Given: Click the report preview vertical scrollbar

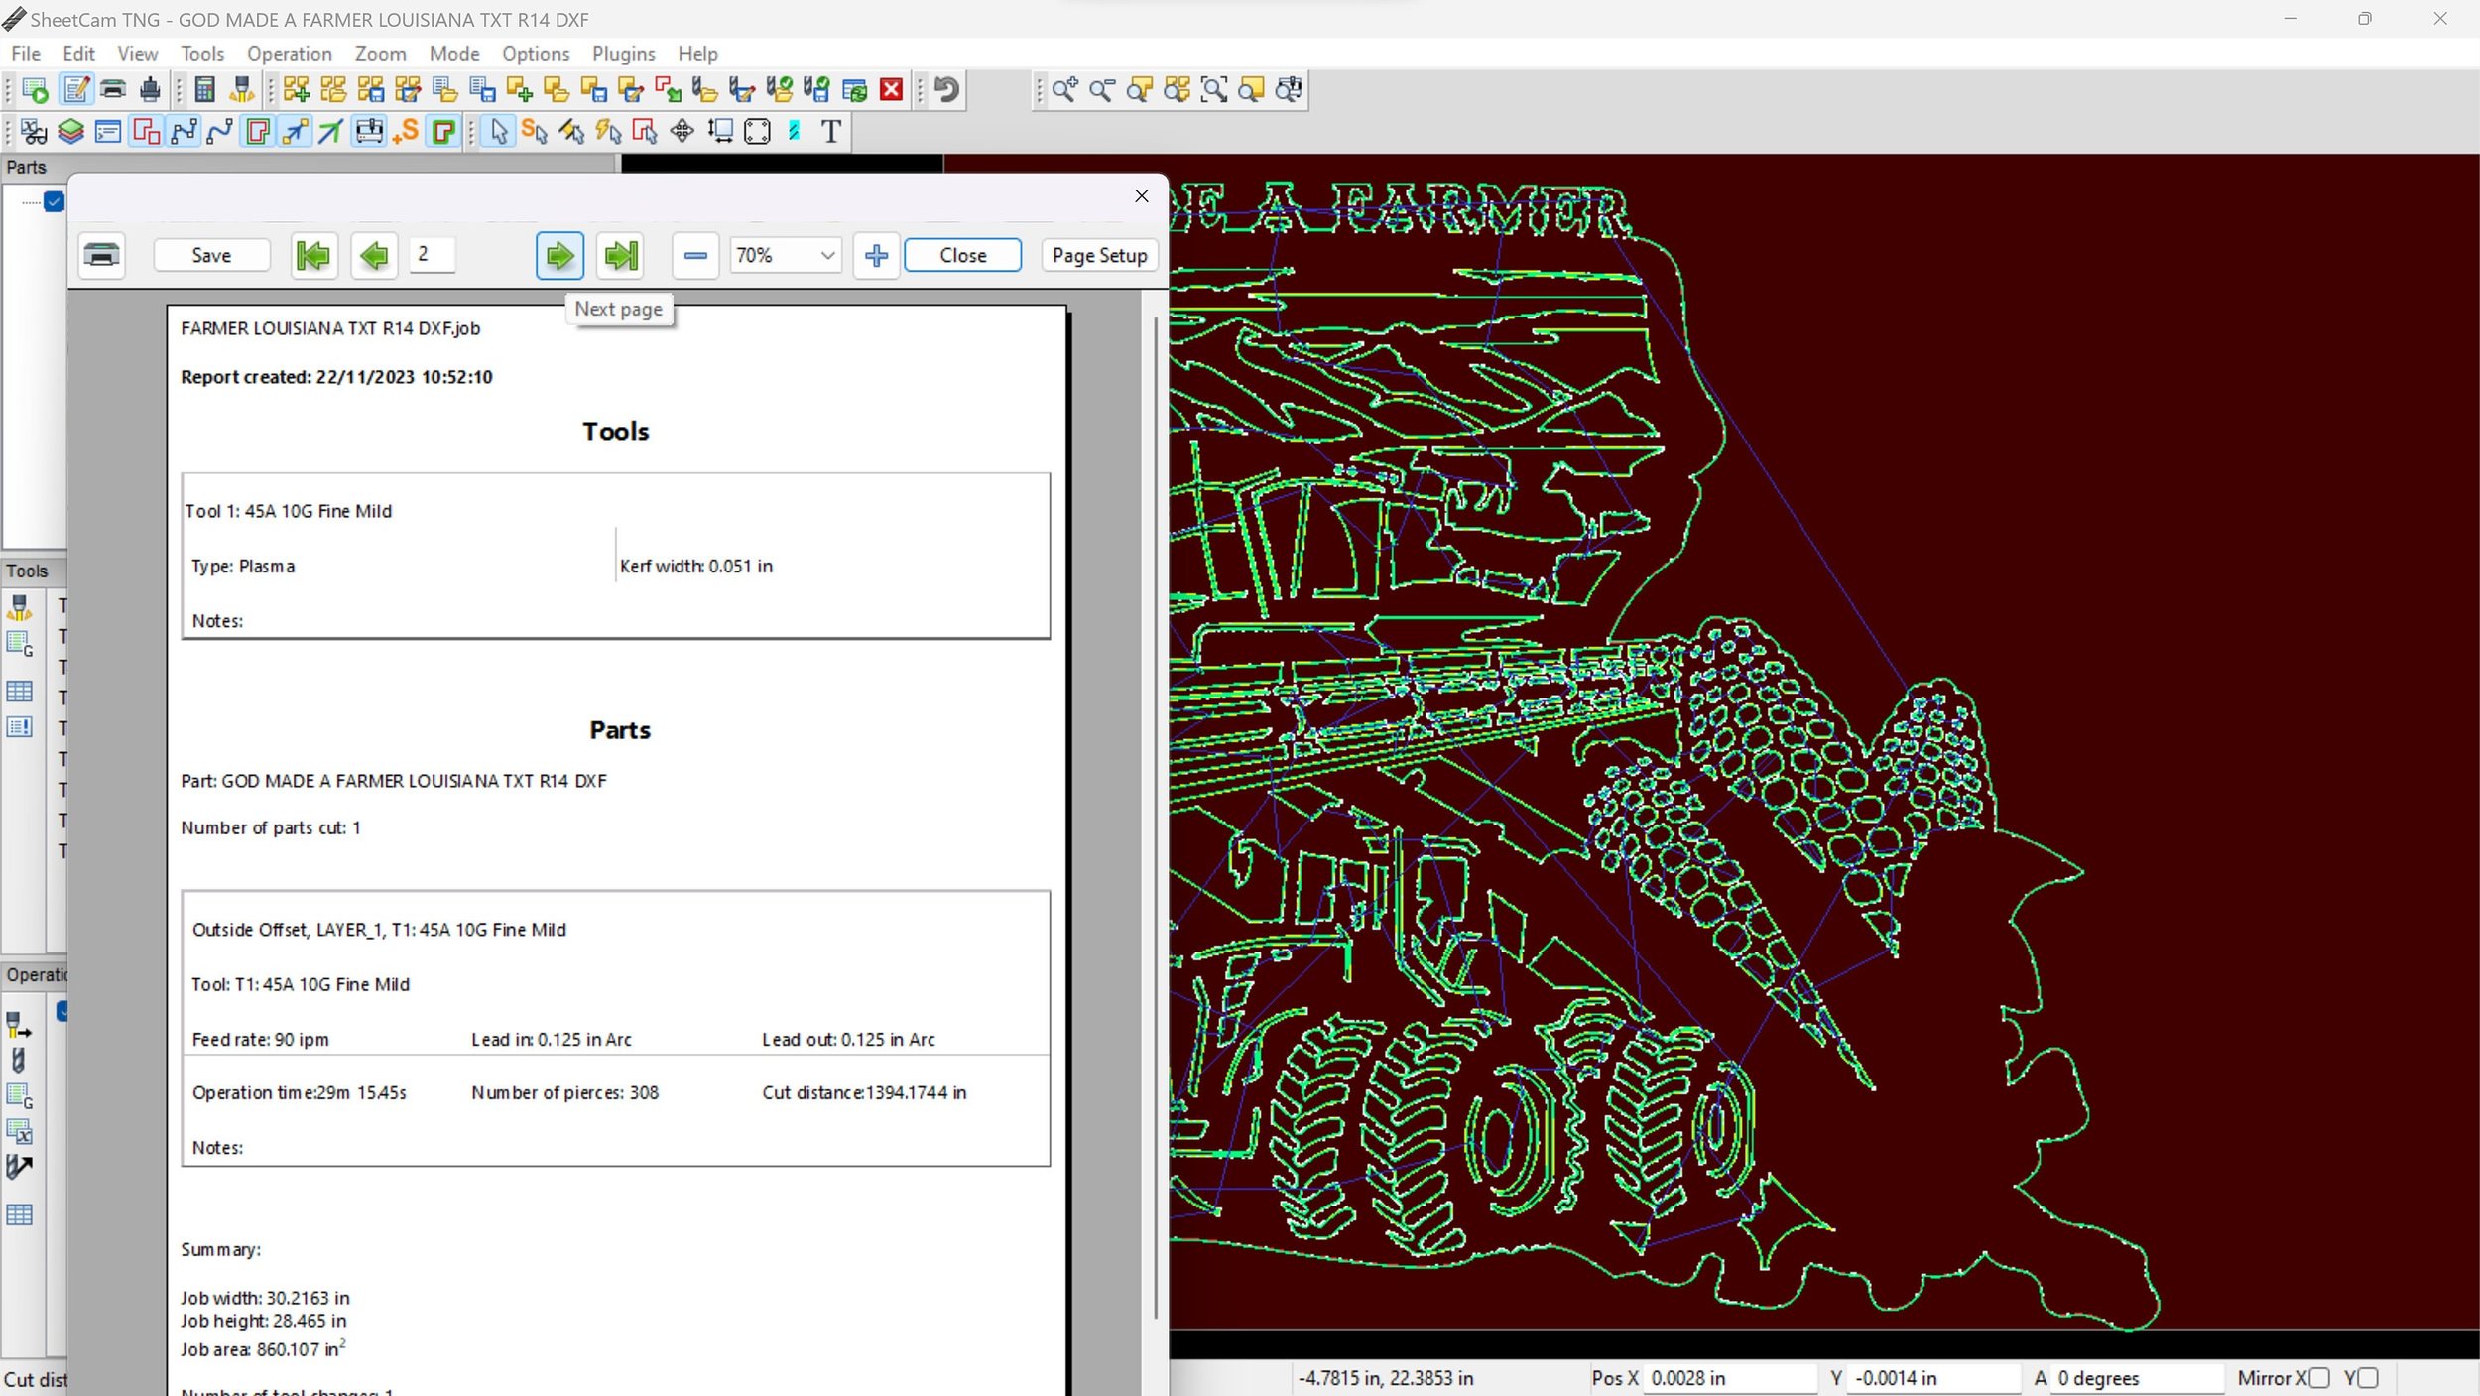Looking at the screenshot, I should pos(1156,819).
